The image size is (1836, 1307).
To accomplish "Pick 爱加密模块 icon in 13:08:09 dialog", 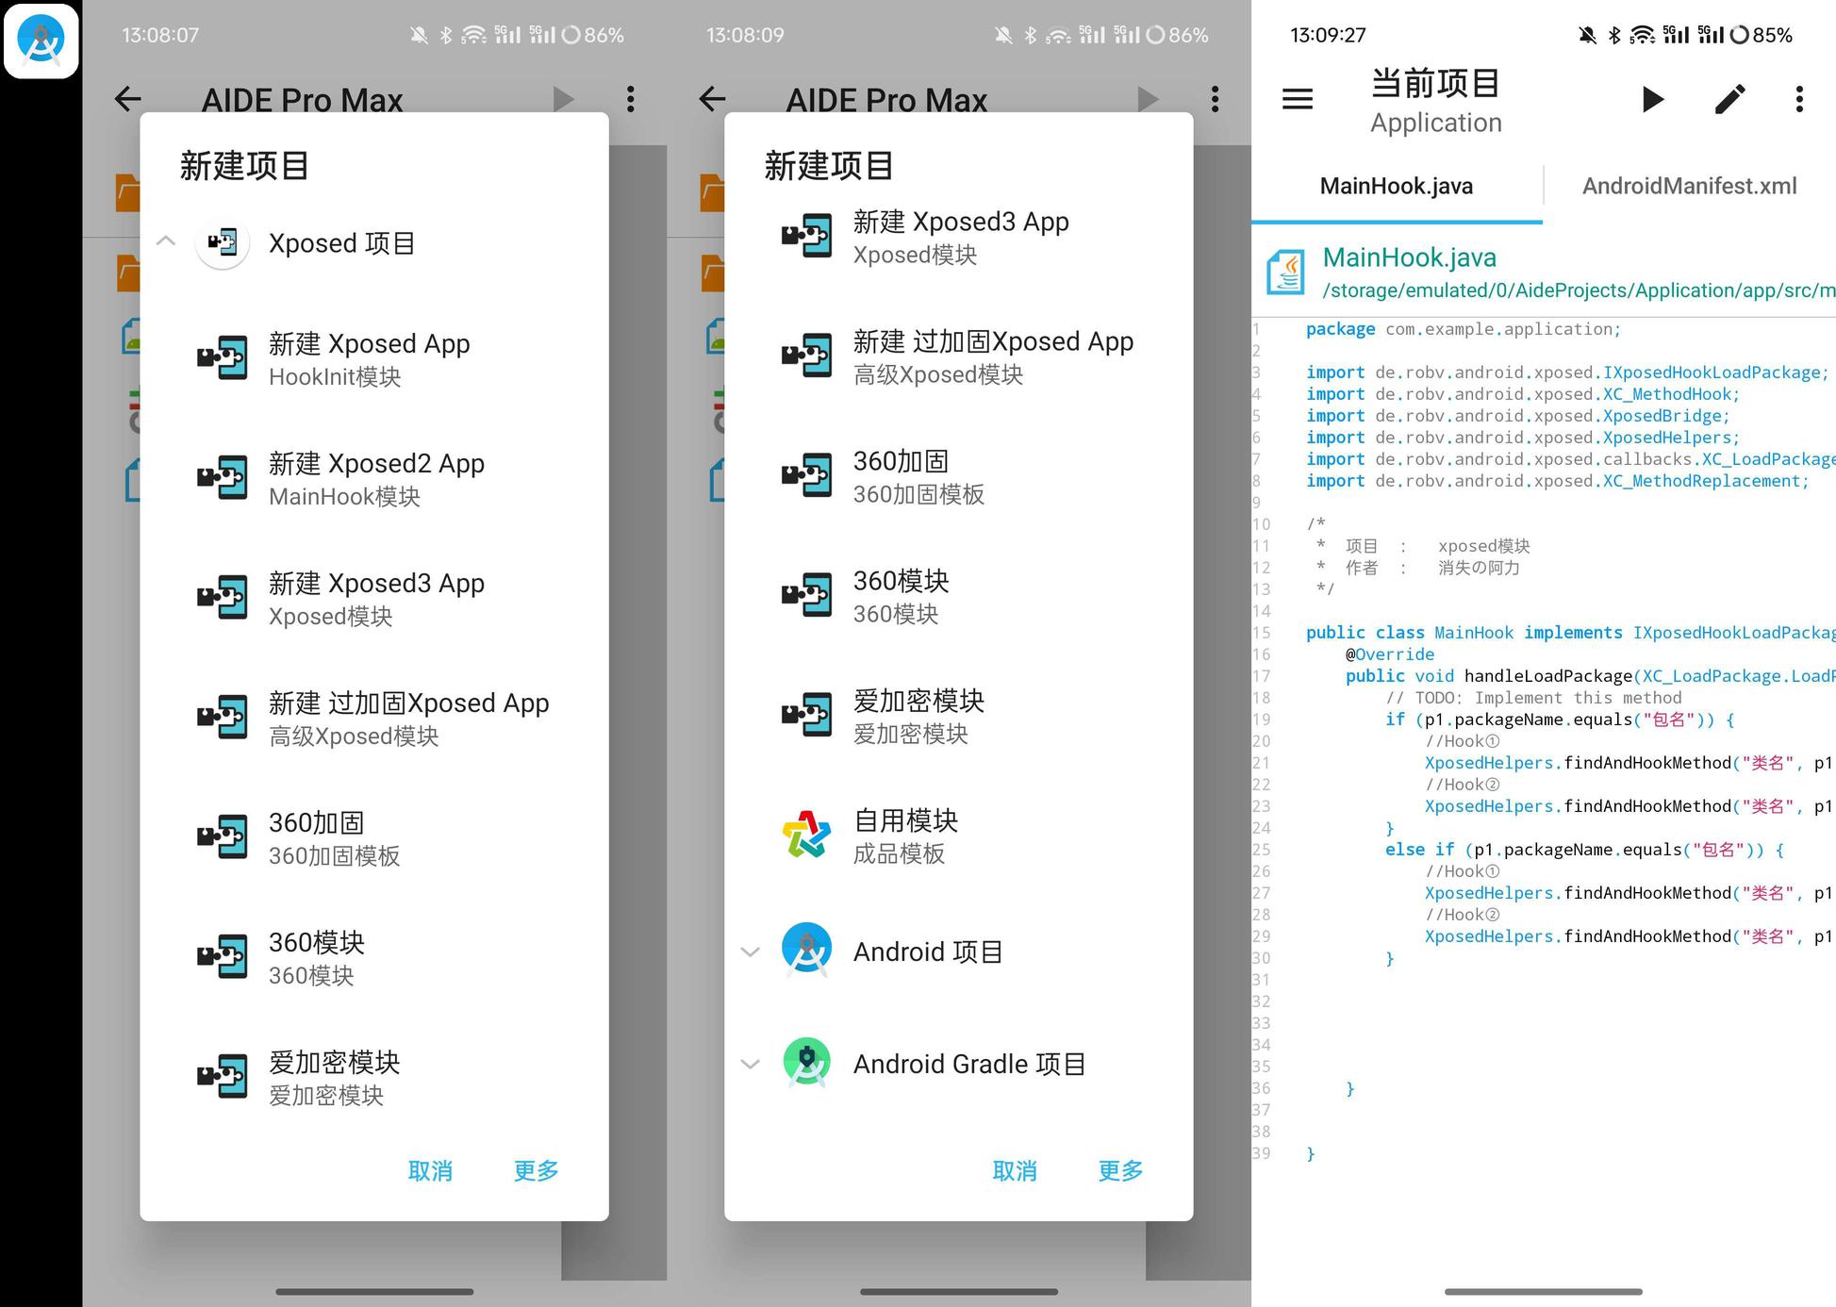I will click(807, 716).
